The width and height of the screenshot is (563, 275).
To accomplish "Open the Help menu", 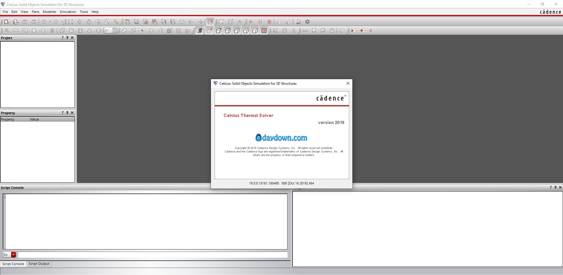I will click(95, 12).
